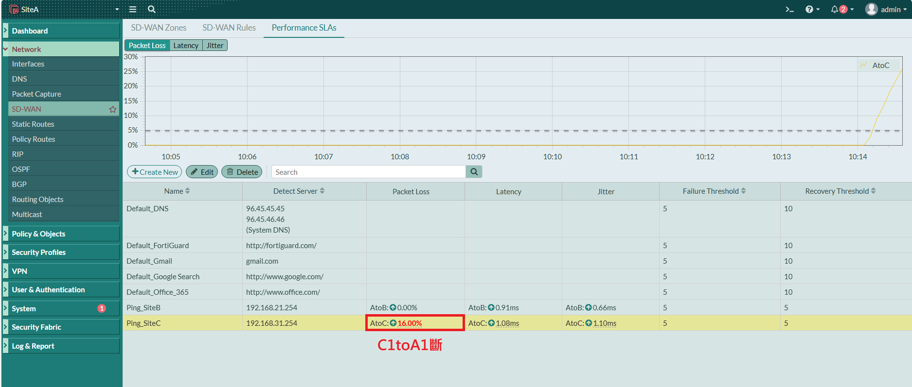Open the CLI console icon
Image resolution: width=912 pixels, height=387 pixels.
tap(790, 9)
